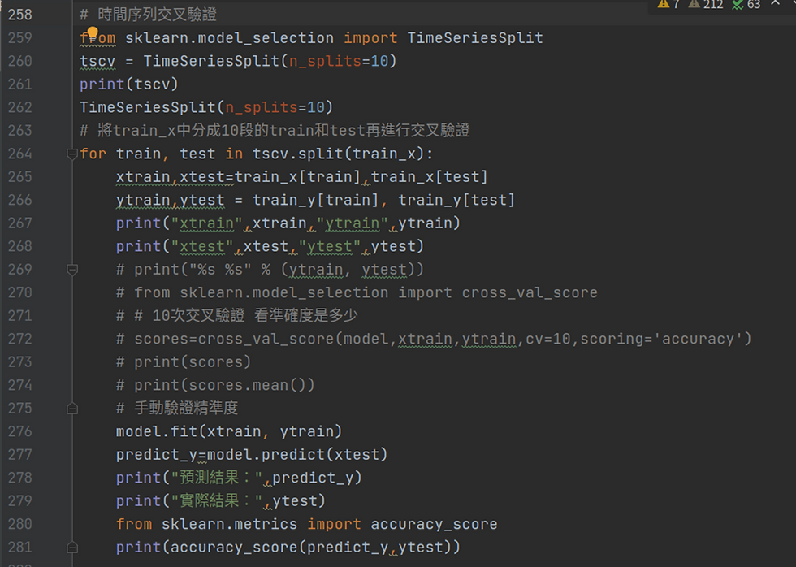Click line number 258 in gutter
Screen dimensions: 796x567
click(19, 15)
